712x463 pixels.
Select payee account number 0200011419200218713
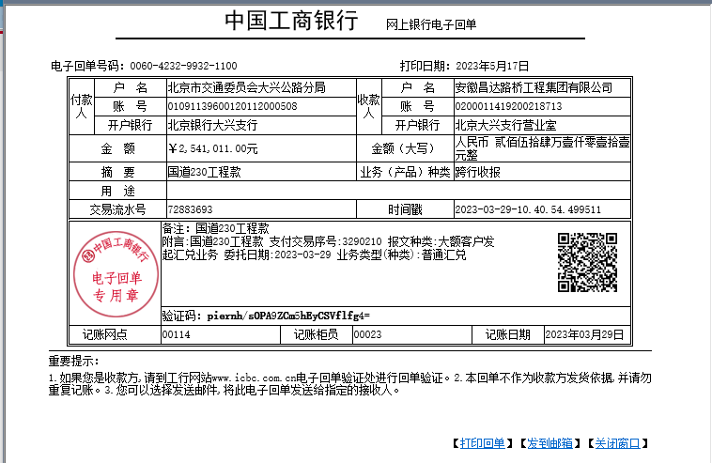point(508,106)
